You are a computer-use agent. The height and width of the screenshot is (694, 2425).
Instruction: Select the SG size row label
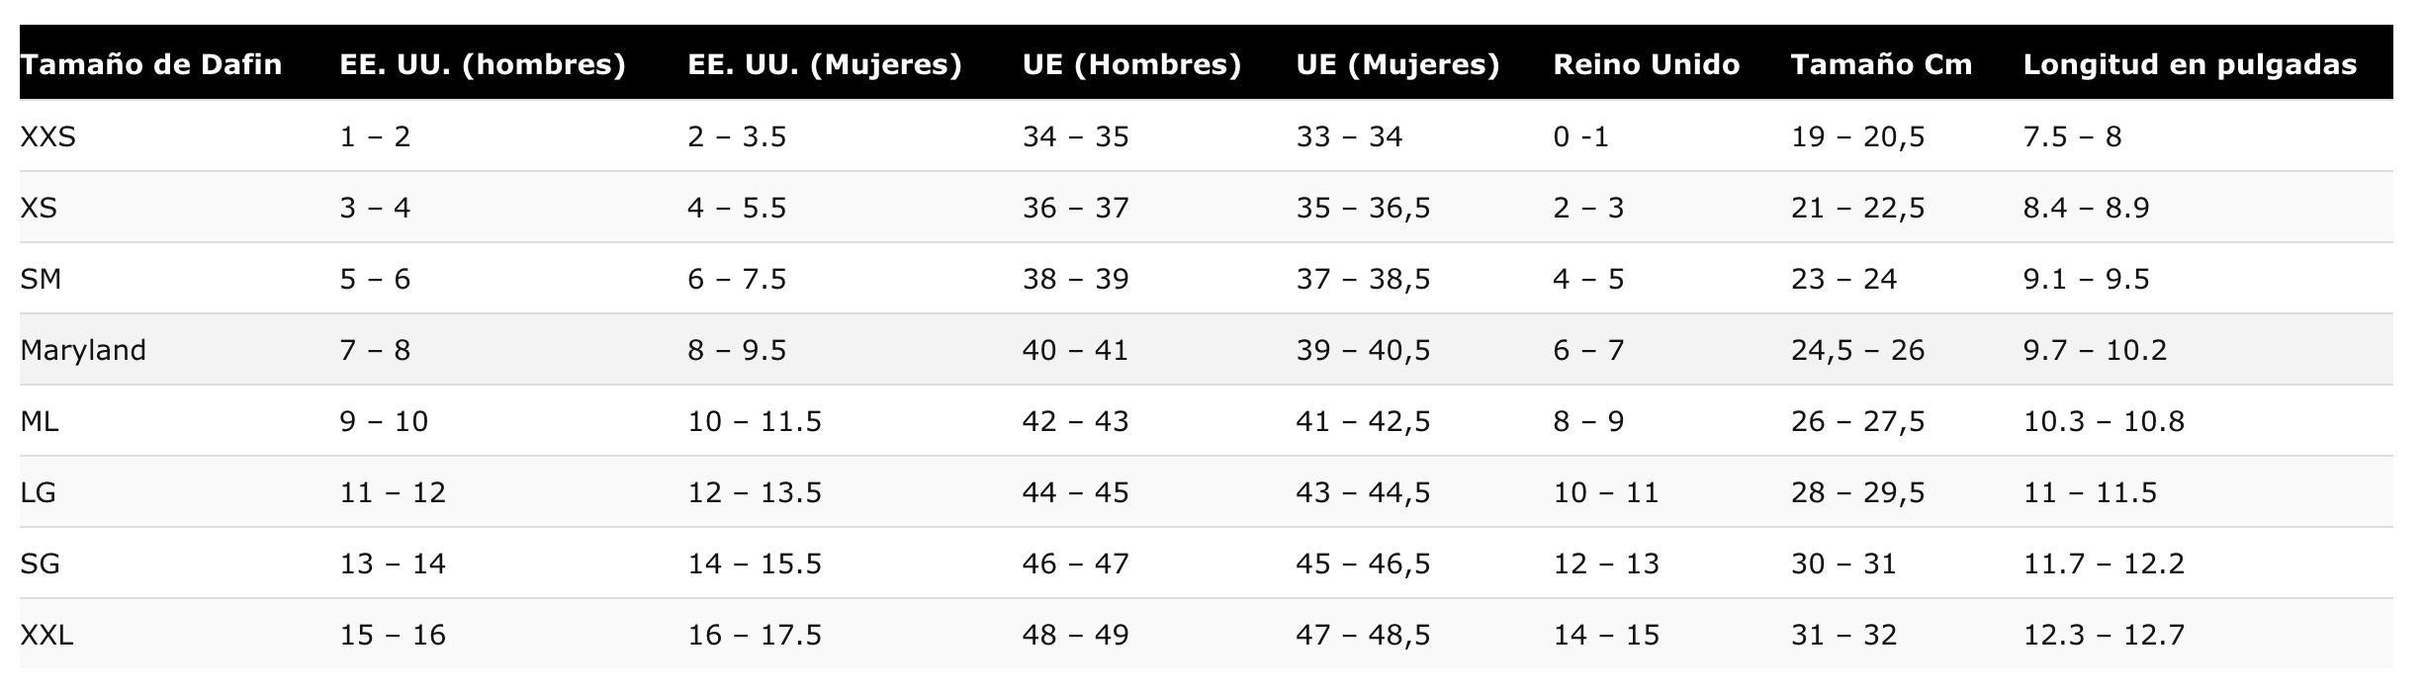(x=40, y=564)
